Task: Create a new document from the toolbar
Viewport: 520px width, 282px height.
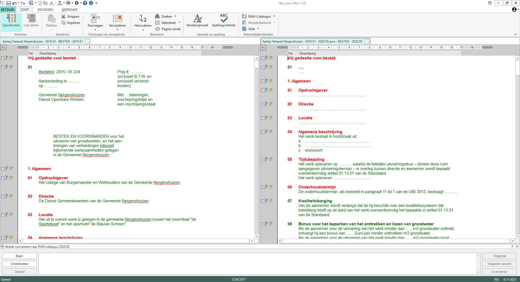Action: pyautogui.click(x=40, y=3)
